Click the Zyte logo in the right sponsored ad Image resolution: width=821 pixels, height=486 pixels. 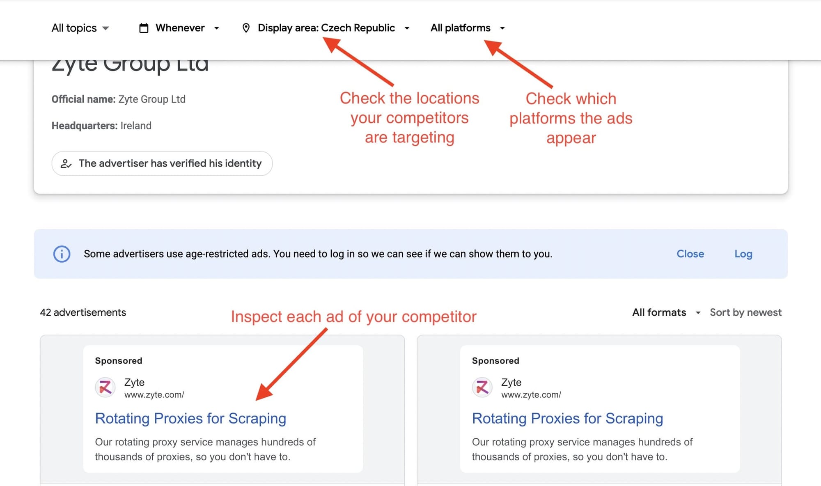482,387
